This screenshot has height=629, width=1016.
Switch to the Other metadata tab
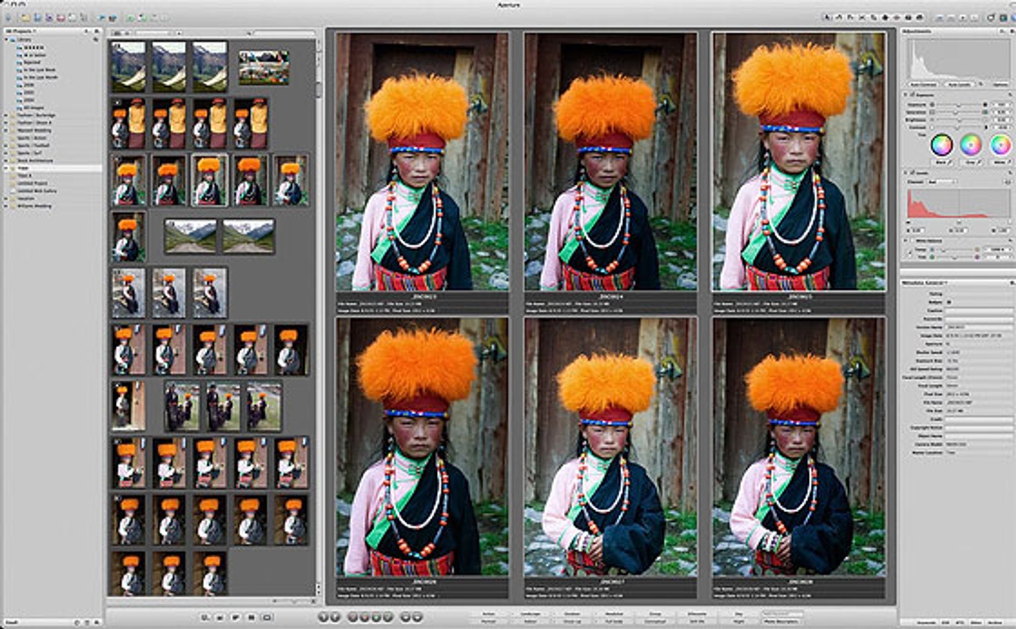point(976,622)
